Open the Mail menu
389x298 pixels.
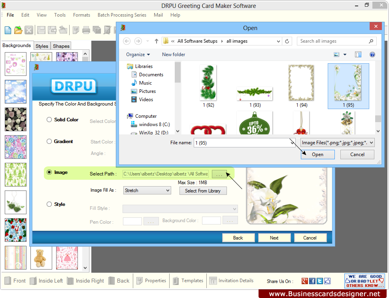click(158, 15)
